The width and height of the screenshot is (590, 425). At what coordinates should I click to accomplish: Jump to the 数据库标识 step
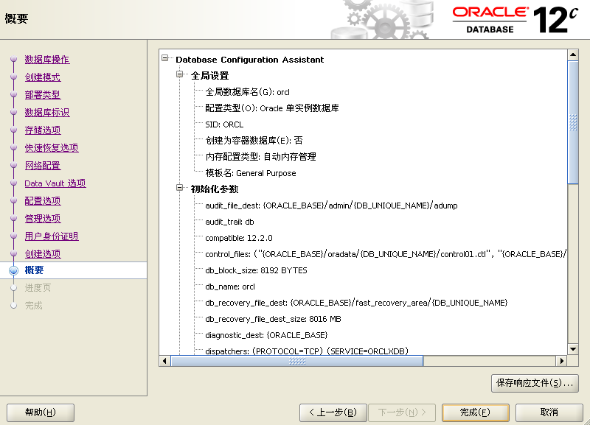[47, 113]
